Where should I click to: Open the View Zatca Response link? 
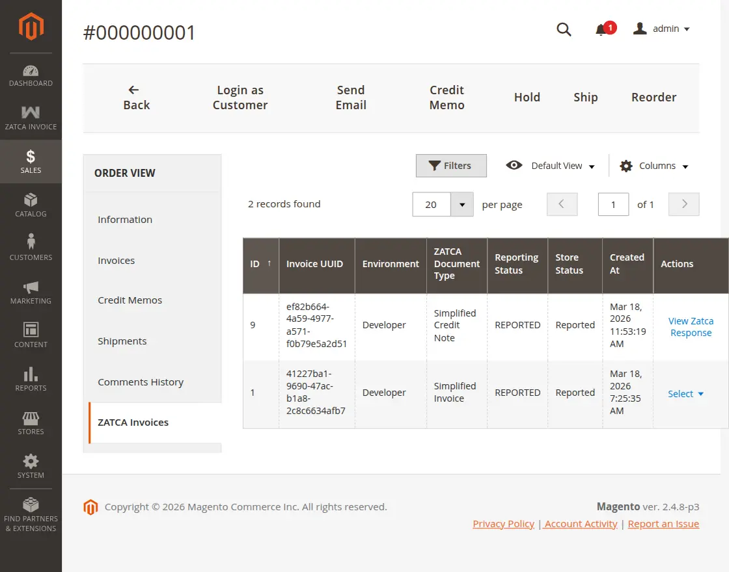691,326
